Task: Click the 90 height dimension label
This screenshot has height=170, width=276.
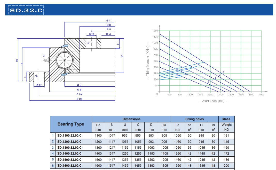Action: (17, 60)
